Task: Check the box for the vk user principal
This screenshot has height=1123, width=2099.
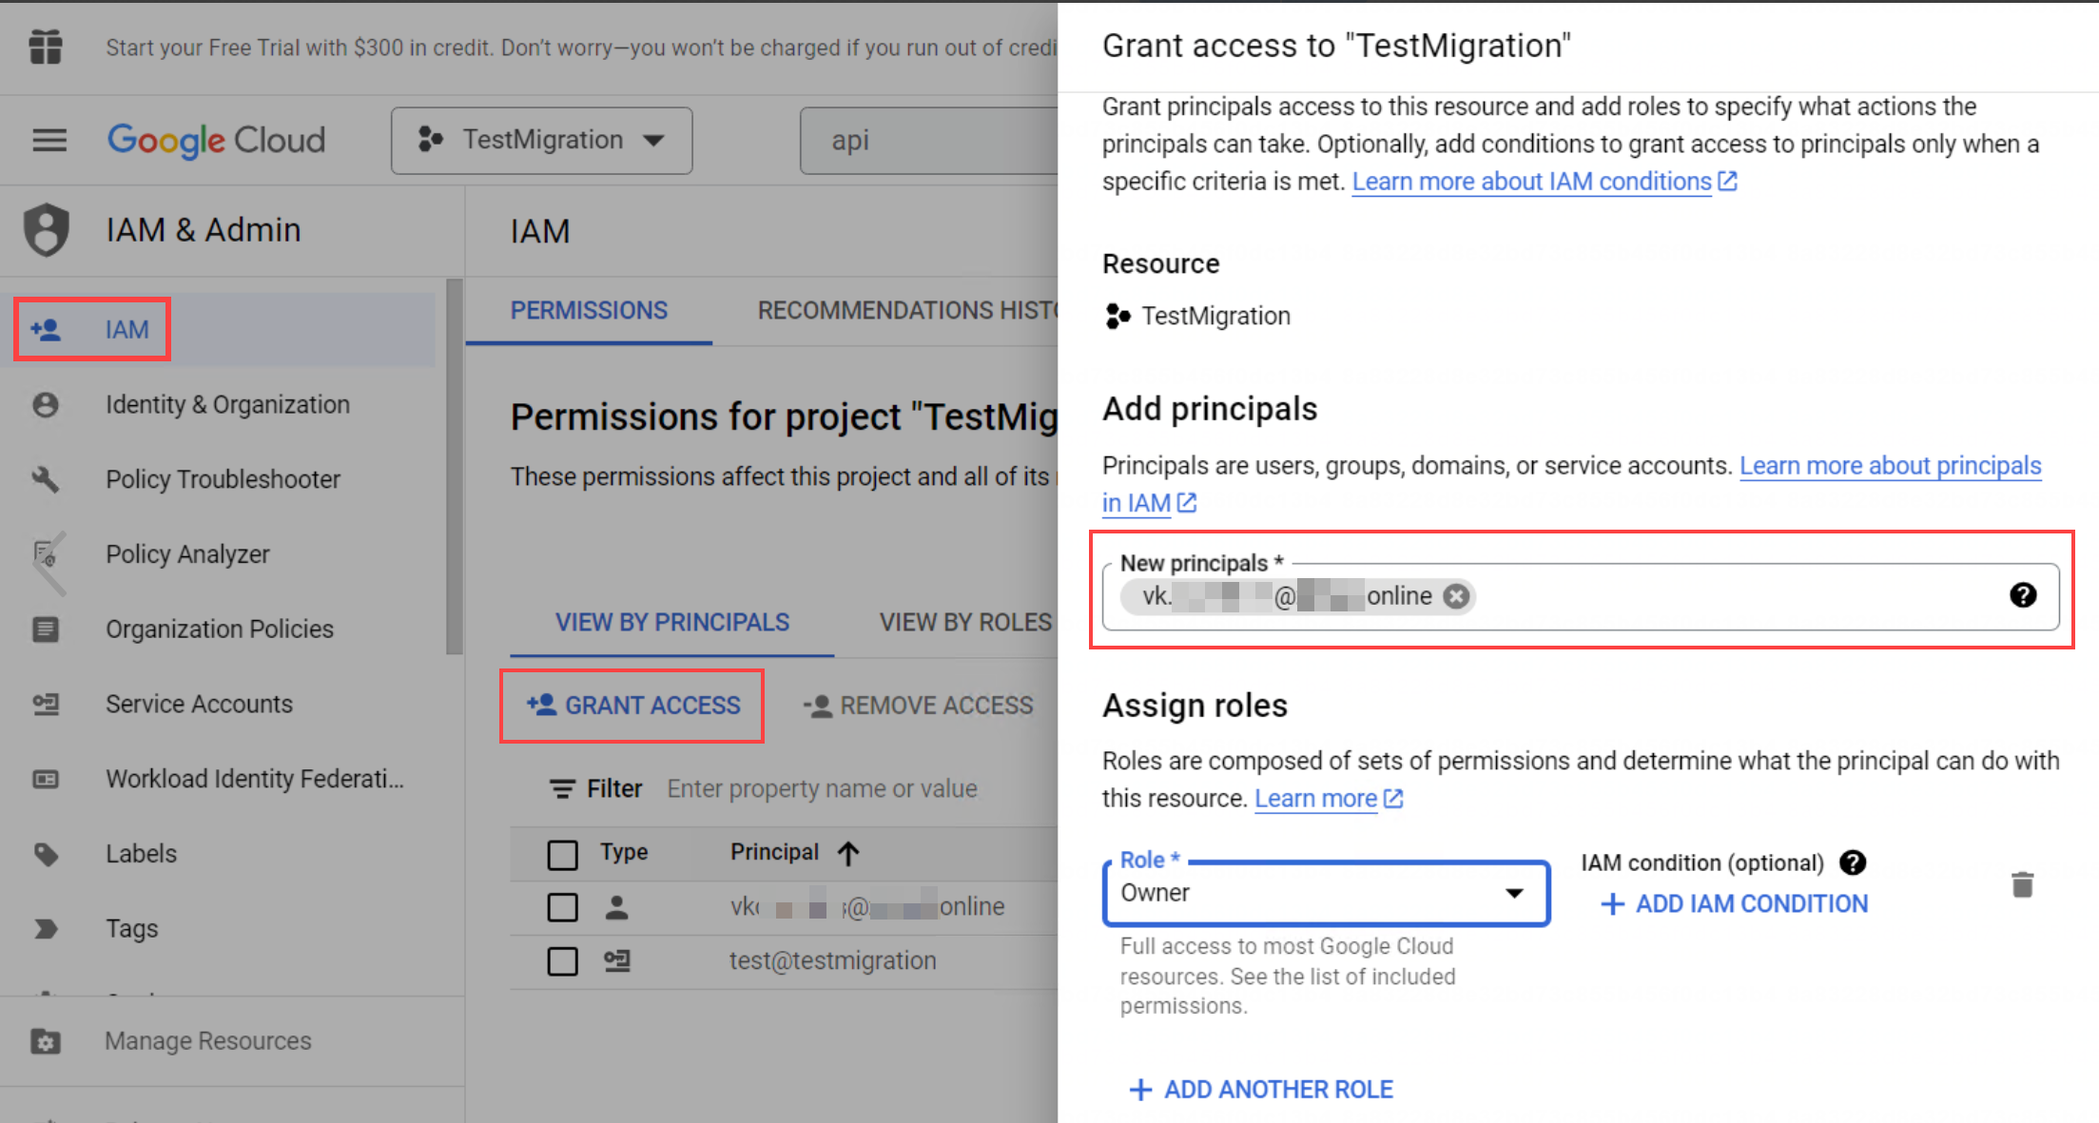Action: 562,907
